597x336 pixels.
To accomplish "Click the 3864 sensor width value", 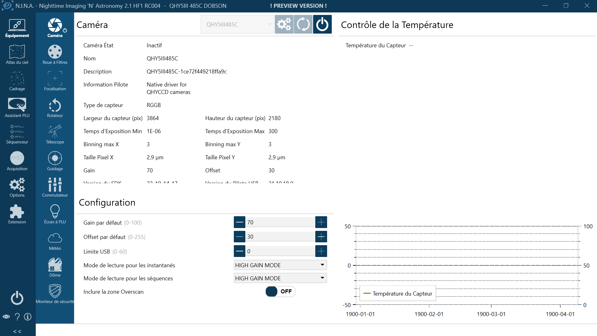I will (x=153, y=118).
